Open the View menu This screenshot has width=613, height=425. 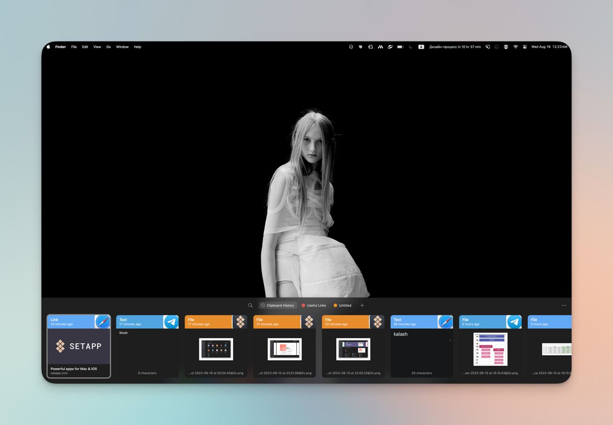(97, 47)
